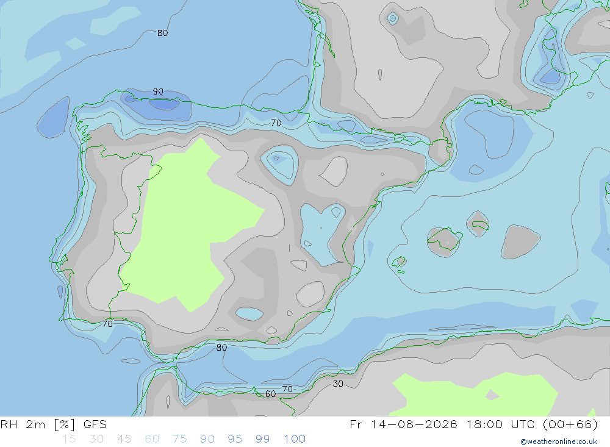Viewport: 610px width, 447px height.
Task: Click the legend value 30
Action: (96, 439)
